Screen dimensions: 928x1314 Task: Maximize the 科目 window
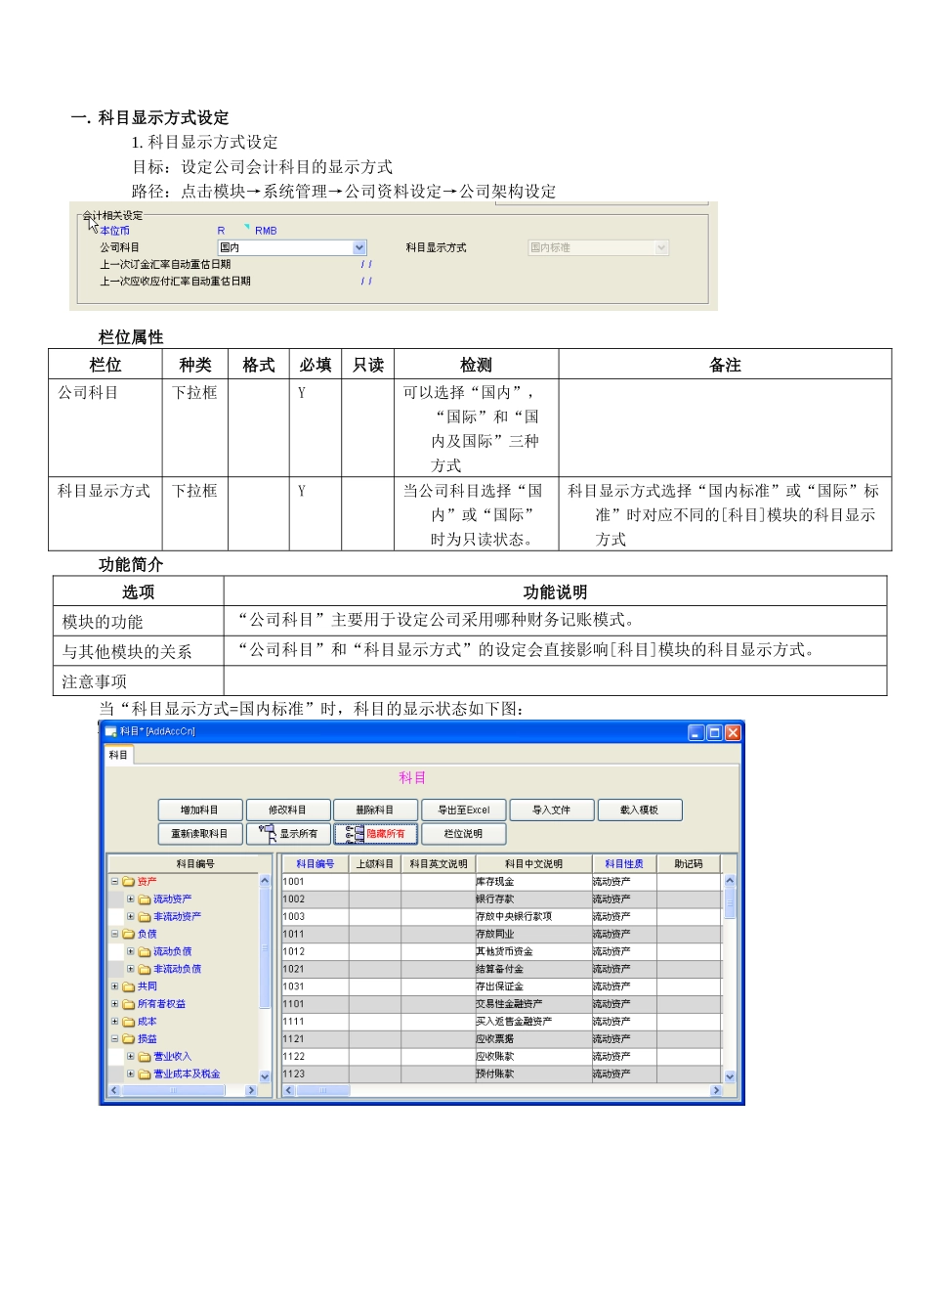pyautogui.click(x=715, y=732)
